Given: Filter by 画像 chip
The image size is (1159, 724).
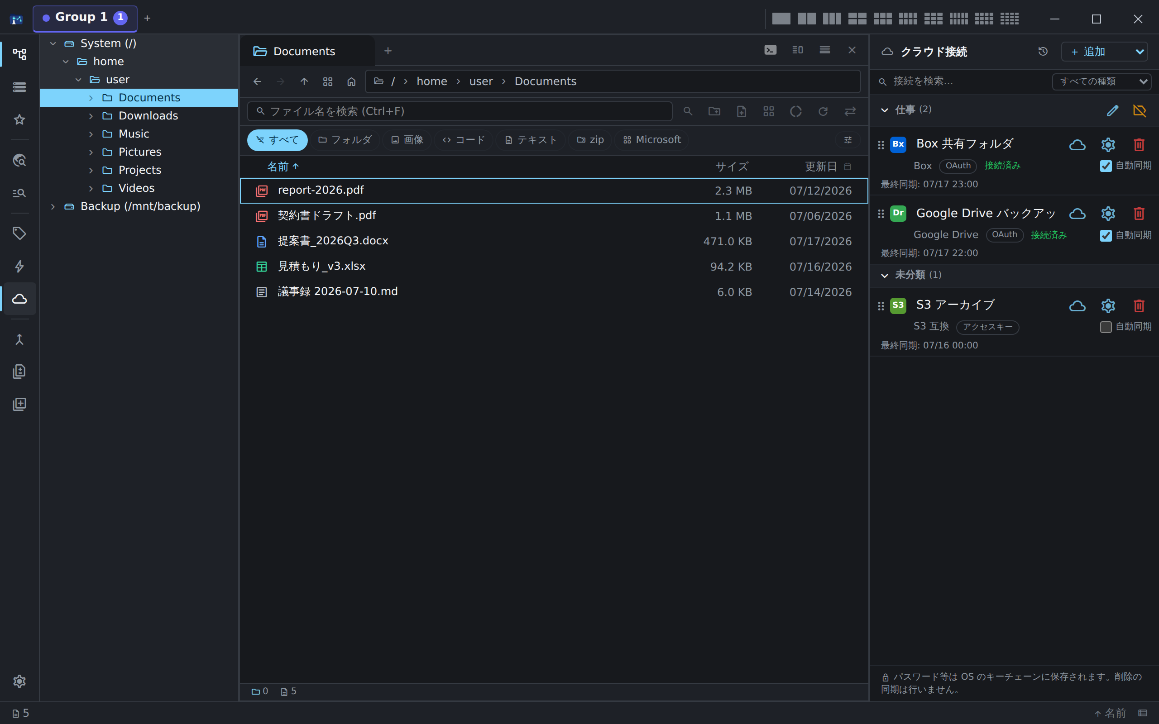Looking at the screenshot, I should [x=407, y=140].
